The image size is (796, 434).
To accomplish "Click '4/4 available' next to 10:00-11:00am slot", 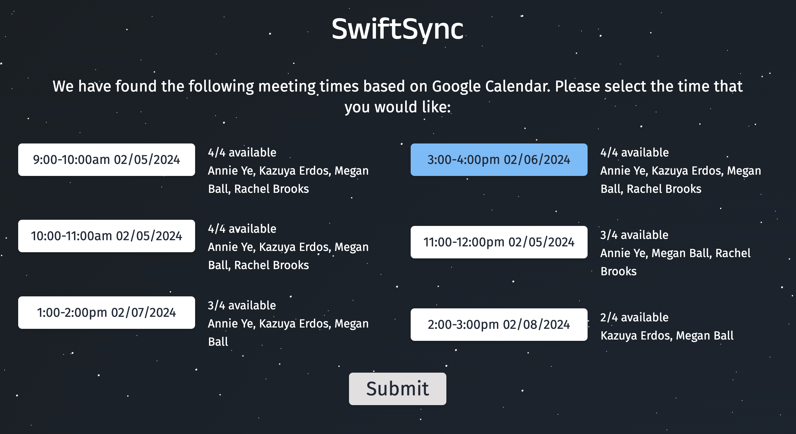I will tap(242, 229).
